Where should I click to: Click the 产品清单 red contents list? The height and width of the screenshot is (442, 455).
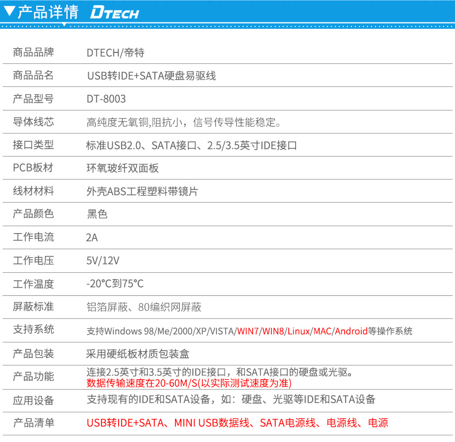[x=237, y=423]
